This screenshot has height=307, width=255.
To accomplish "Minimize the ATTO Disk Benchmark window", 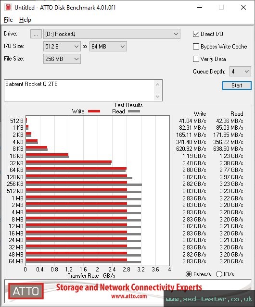I will 200,7.
